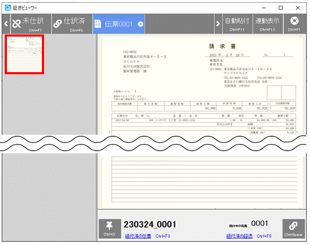Click the document's right page arrow
The image size is (310, 244).
tap(298, 132)
